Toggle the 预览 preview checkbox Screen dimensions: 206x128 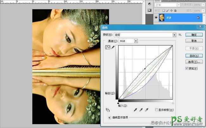187,68
